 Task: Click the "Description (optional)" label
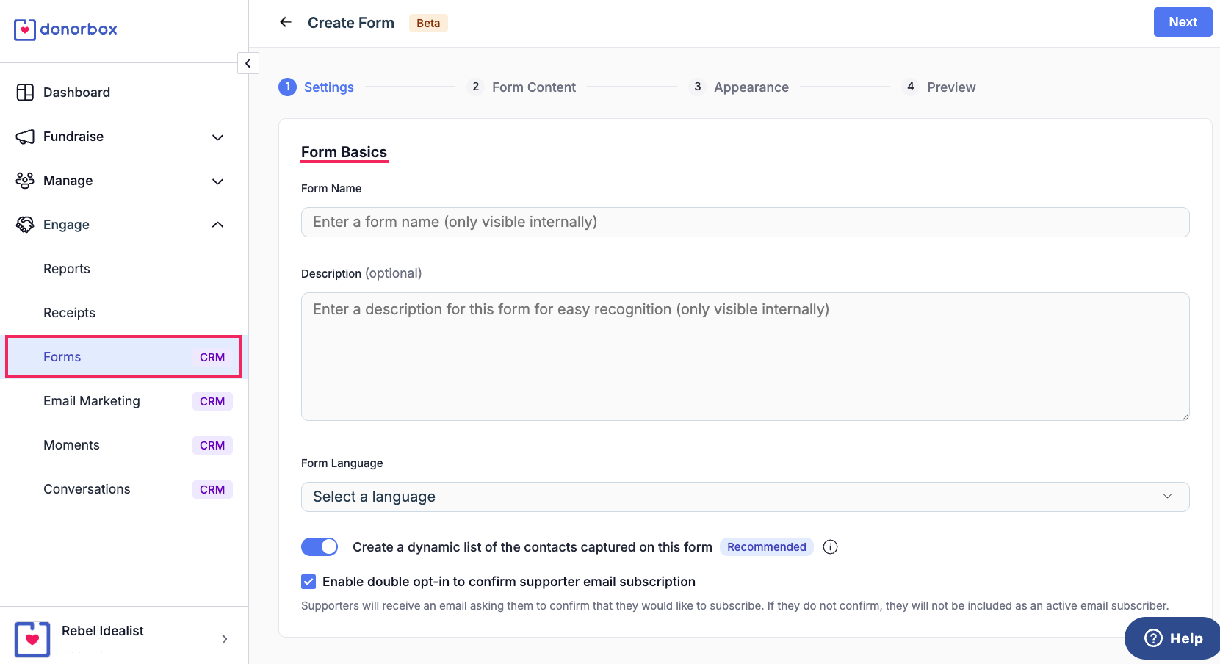coord(361,273)
